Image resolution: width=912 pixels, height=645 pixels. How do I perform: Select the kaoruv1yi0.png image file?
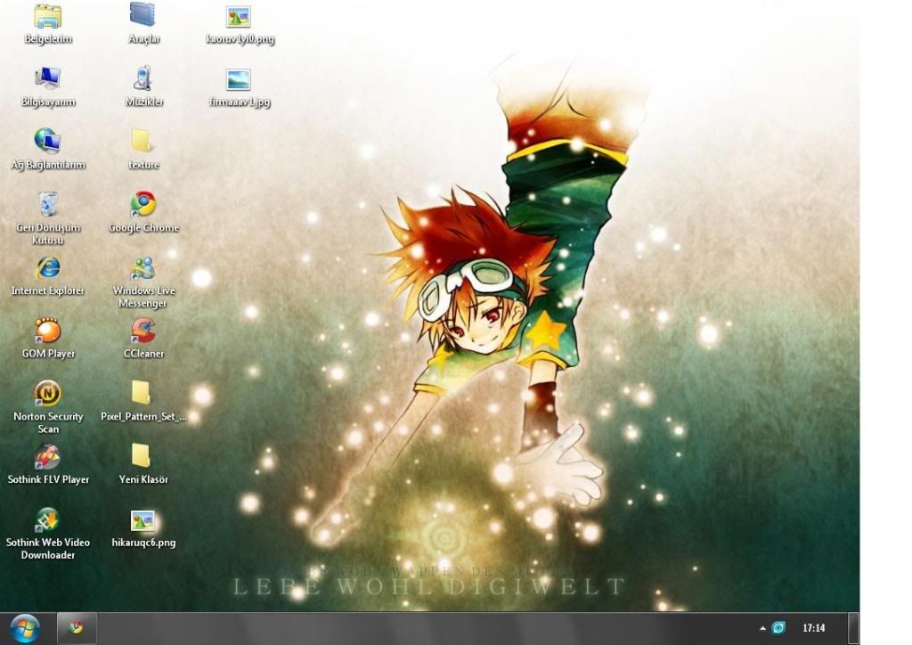pyautogui.click(x=239, y=18)
